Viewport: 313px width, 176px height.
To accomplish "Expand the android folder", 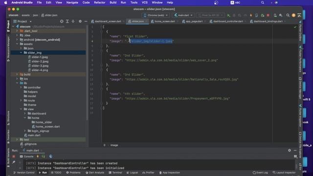I will click(x=17, y=40).
